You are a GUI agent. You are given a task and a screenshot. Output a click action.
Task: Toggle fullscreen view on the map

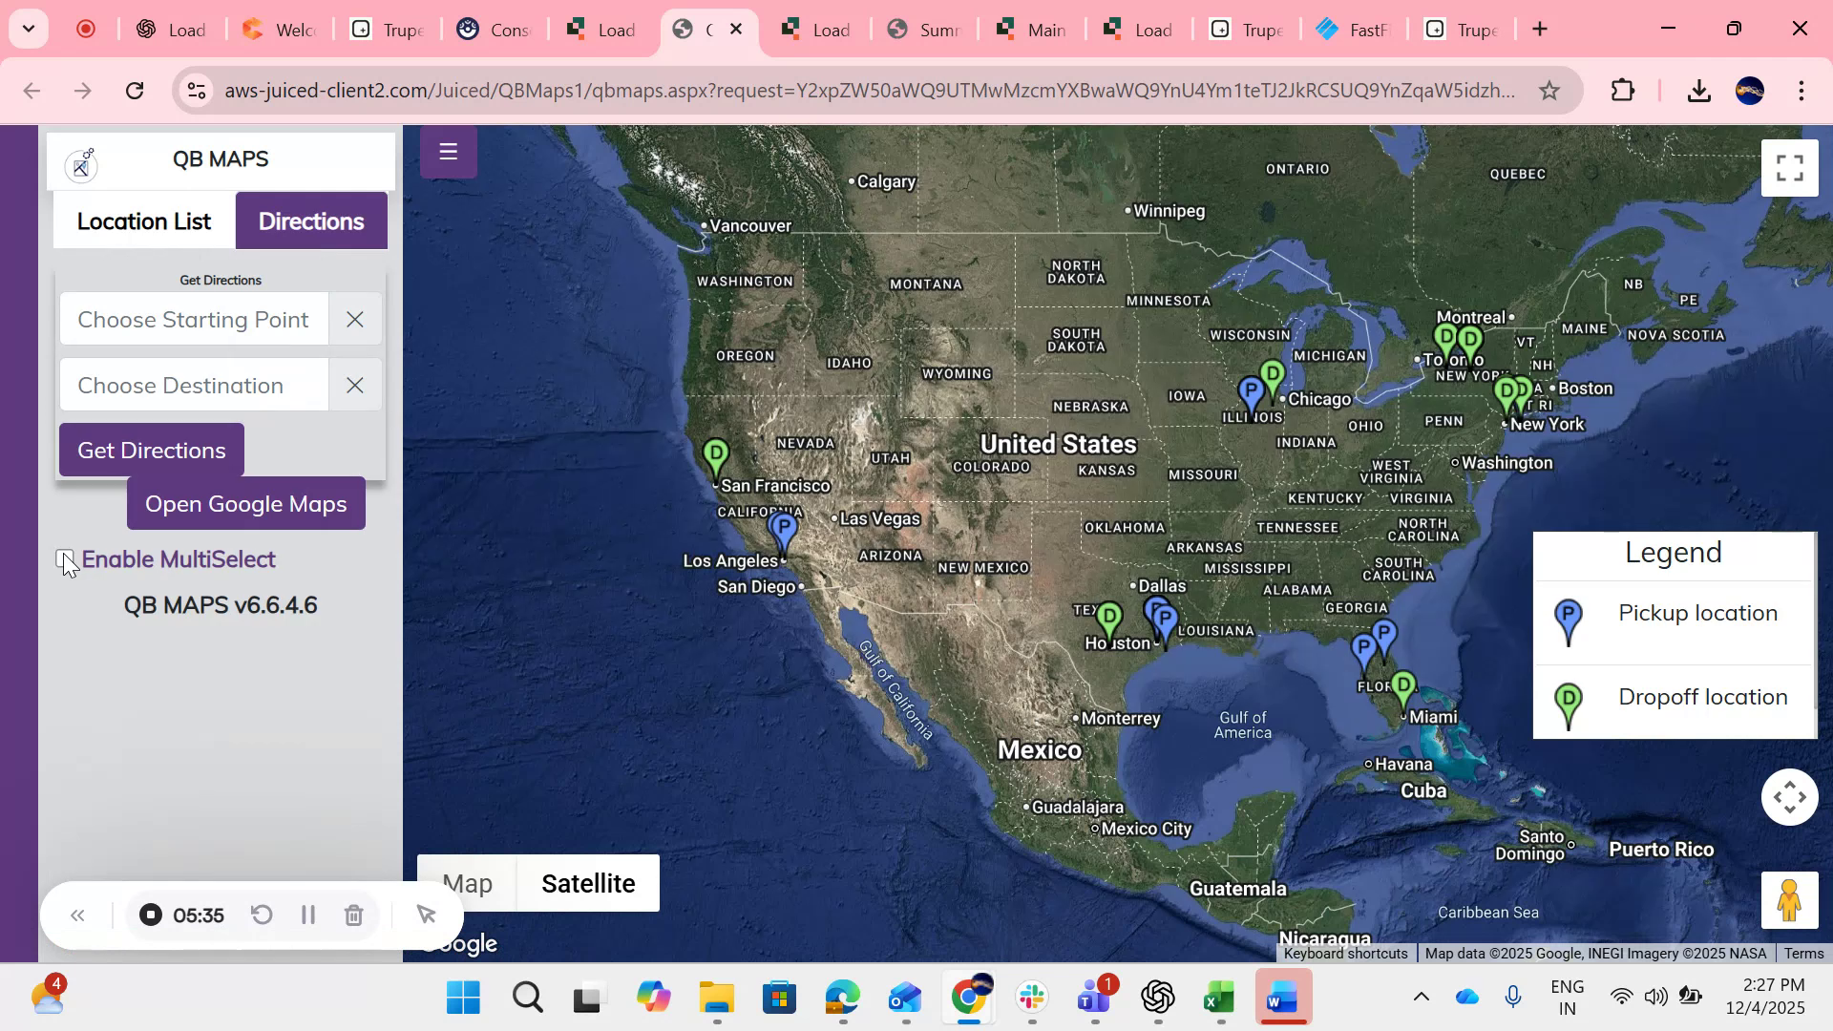[1789, 167]
